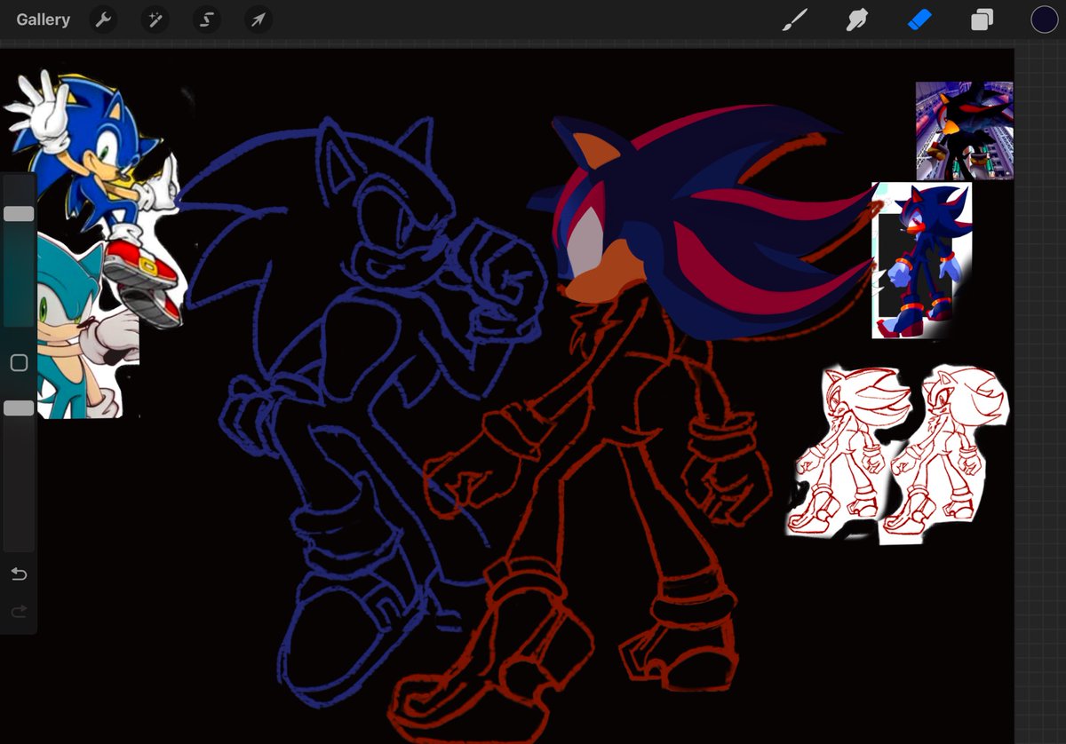Select the Eraser tool
This screenshot has height=744, width=1066.
919,20
